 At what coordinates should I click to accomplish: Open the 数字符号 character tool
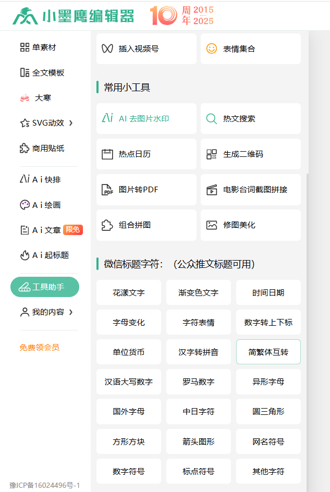[129, 471]
